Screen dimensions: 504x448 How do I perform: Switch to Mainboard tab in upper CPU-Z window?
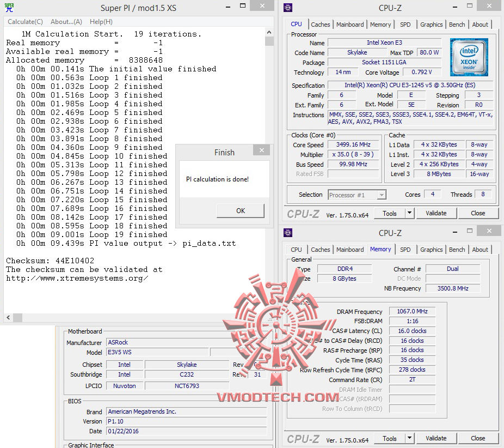point(350,25)
